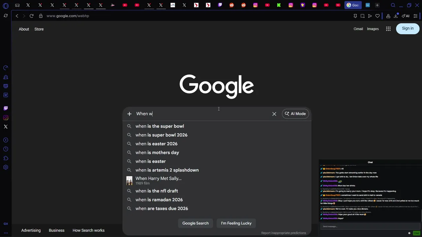
Task: Open the Gmail link
Action: pyautogui.click(x=358, y=29)
